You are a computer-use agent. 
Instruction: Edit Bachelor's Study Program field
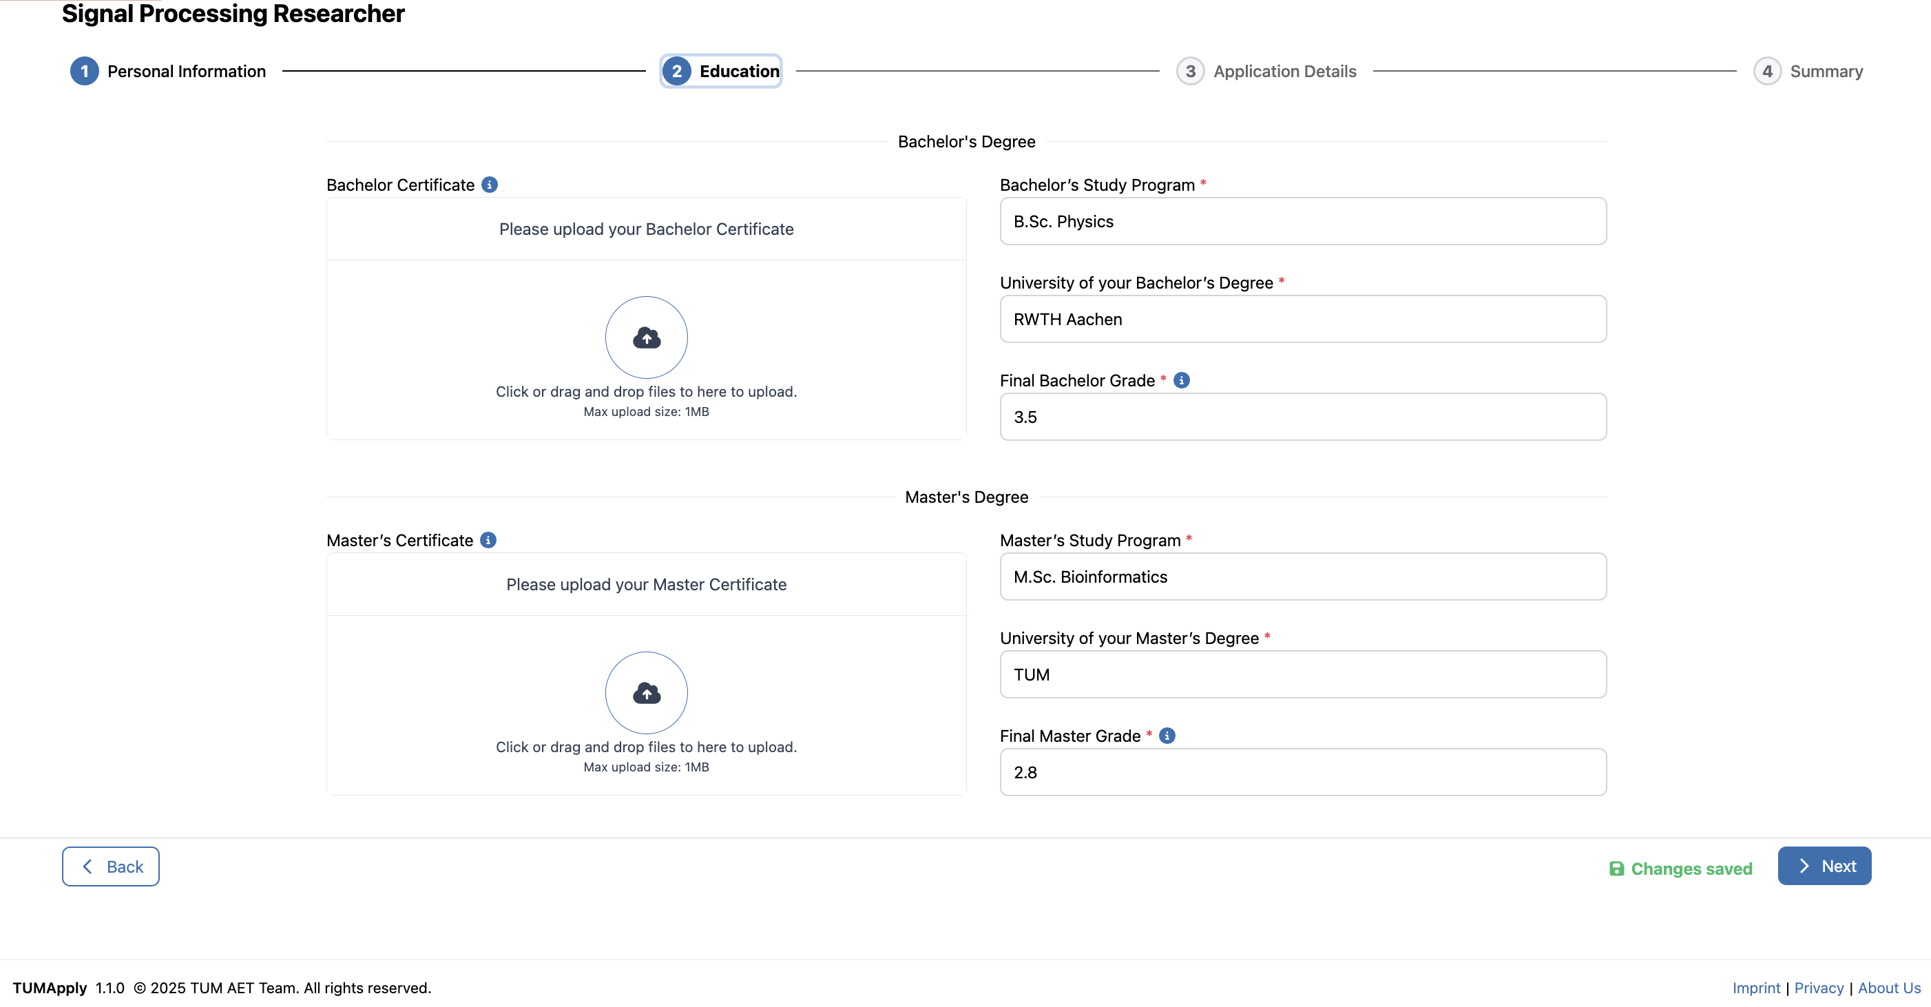(1302, 221)
